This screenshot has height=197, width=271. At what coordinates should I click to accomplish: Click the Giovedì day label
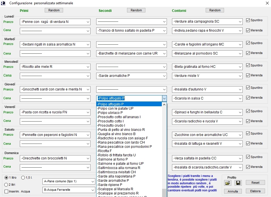pyautogui.click(x=10, y=84)
